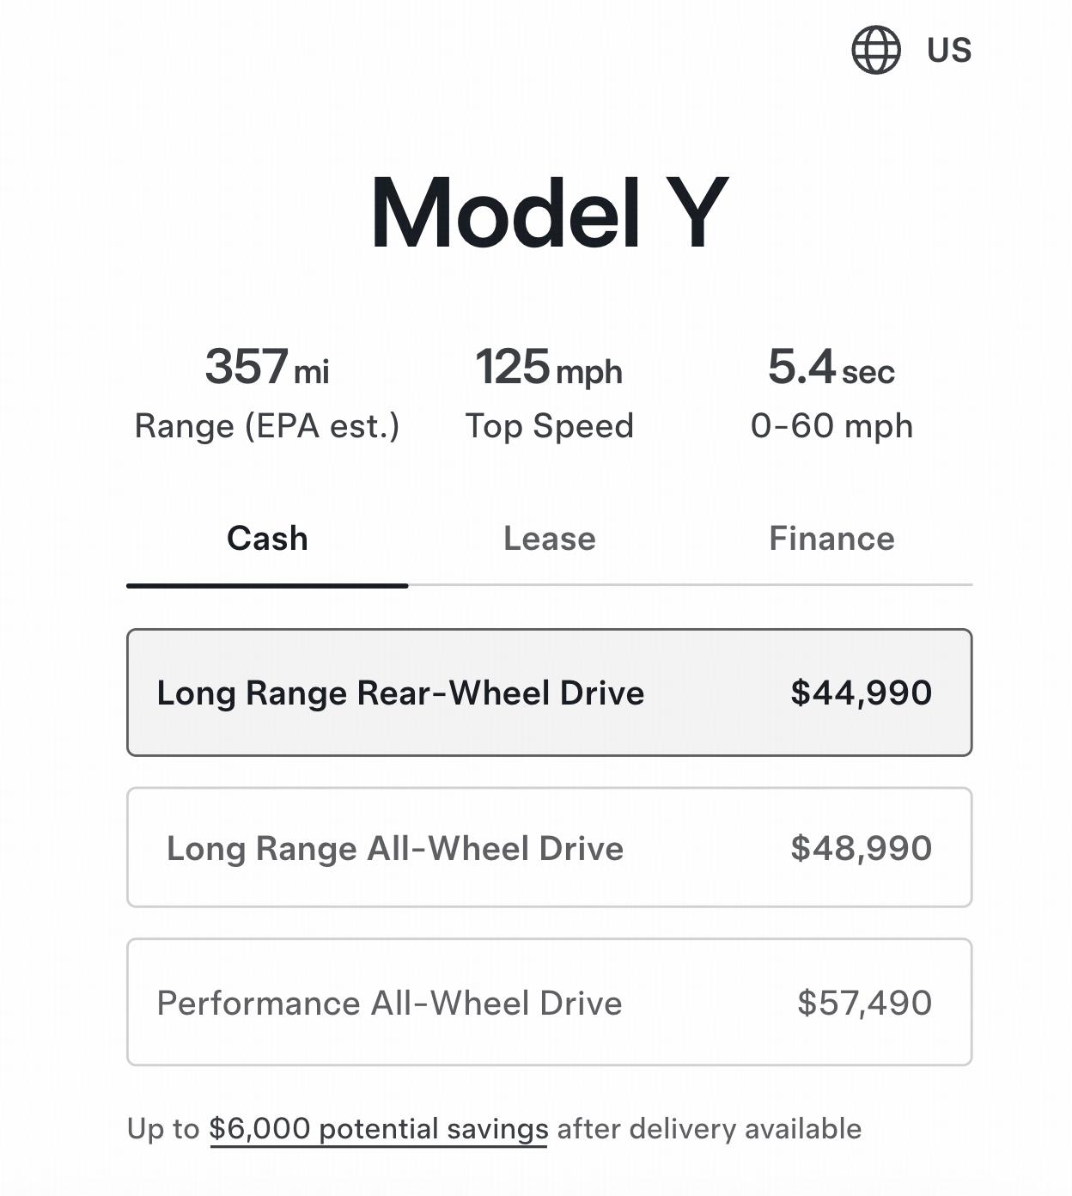Viewport: 1072px width, 1196px height.
Task: Click the $48,990 price
Action: 861,848
